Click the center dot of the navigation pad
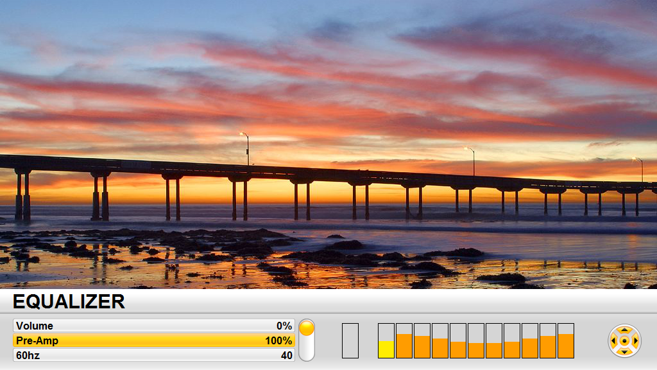The height and width of the screenshot is (370, 657). click(x=624, y=340)
